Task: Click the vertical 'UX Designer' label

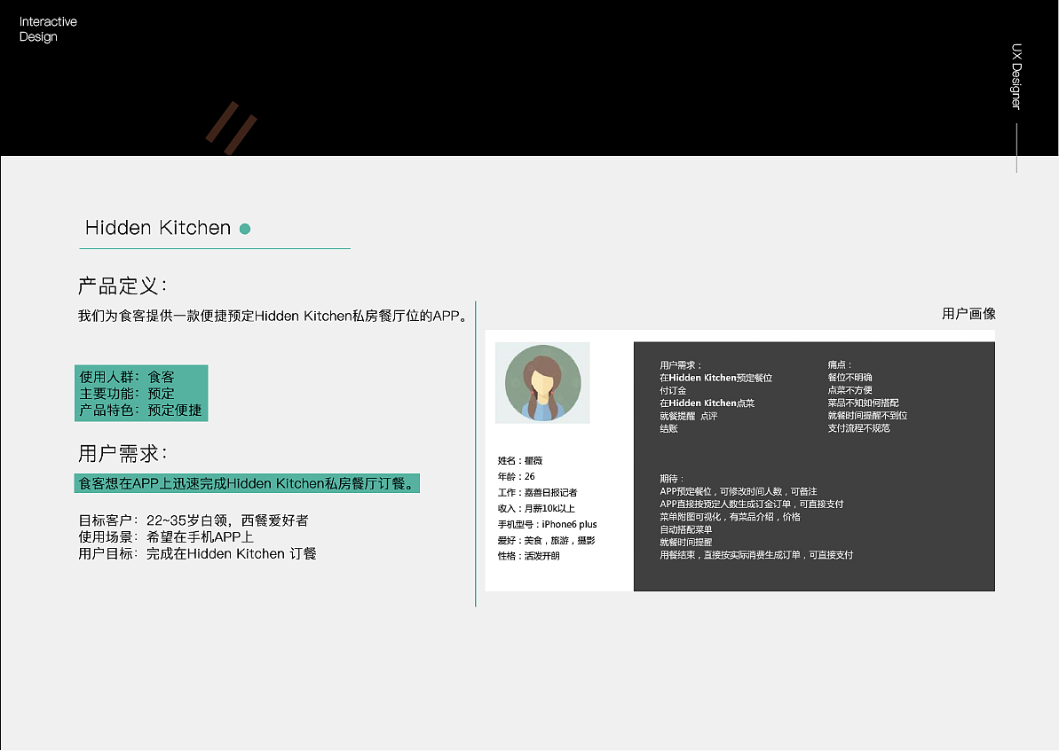Action: click(1016, 76)
